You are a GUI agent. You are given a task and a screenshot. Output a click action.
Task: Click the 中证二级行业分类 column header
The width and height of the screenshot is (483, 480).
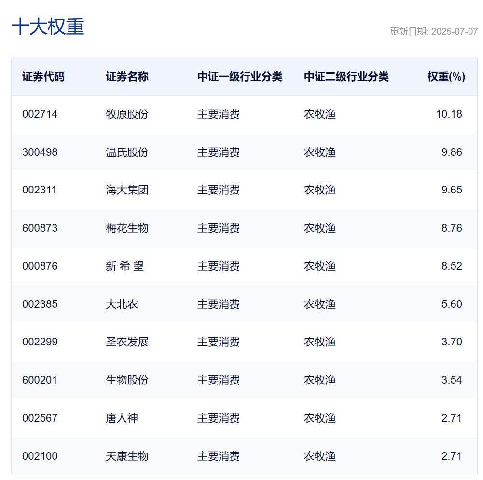point(346,77)
